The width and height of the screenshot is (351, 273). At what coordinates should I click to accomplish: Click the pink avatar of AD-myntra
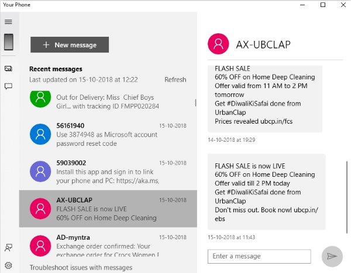40,246
